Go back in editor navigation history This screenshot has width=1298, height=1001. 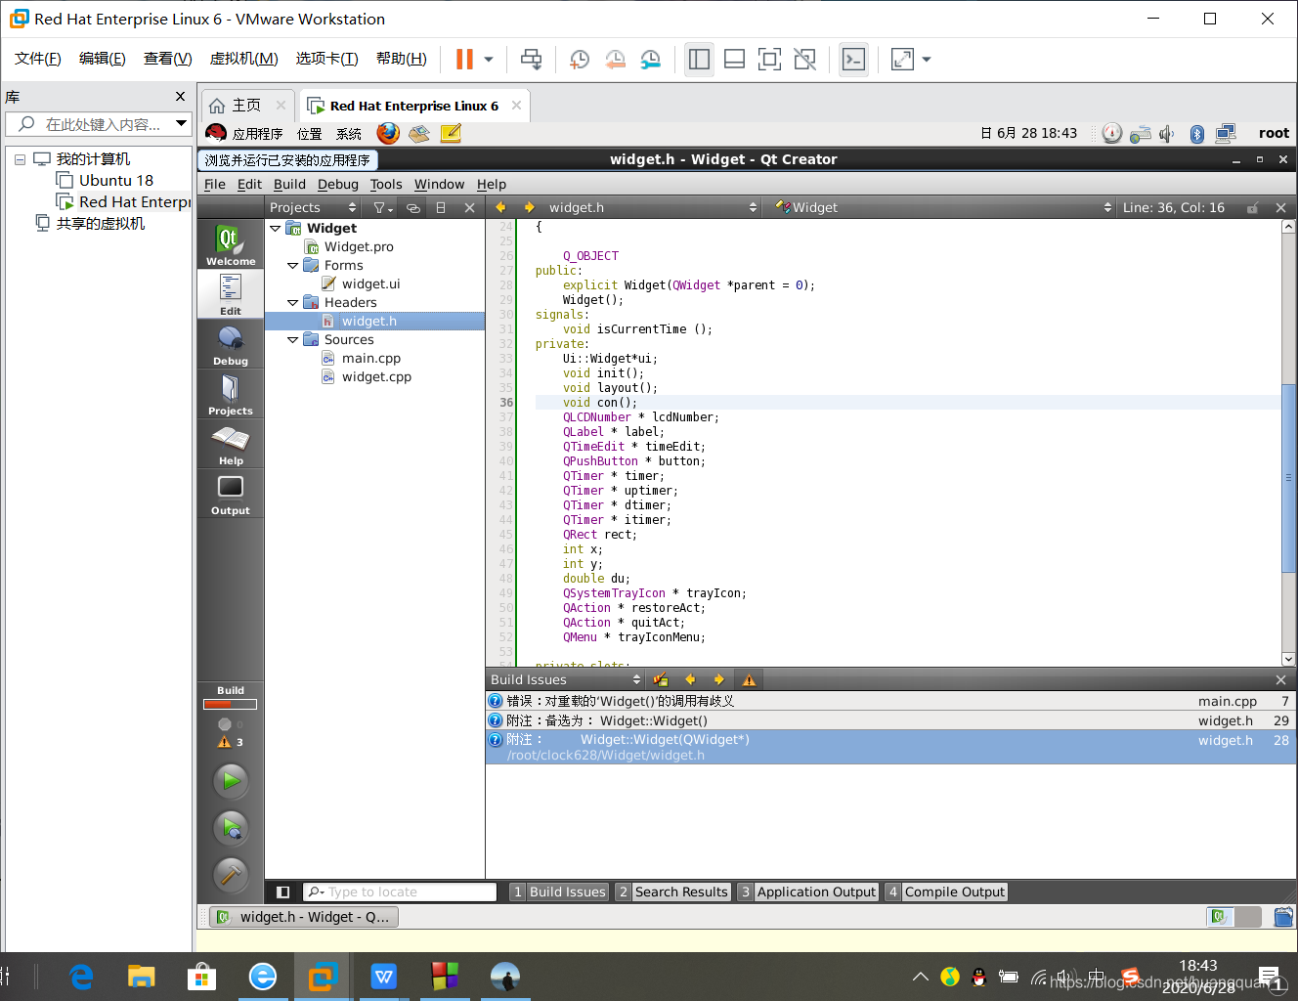500,207
